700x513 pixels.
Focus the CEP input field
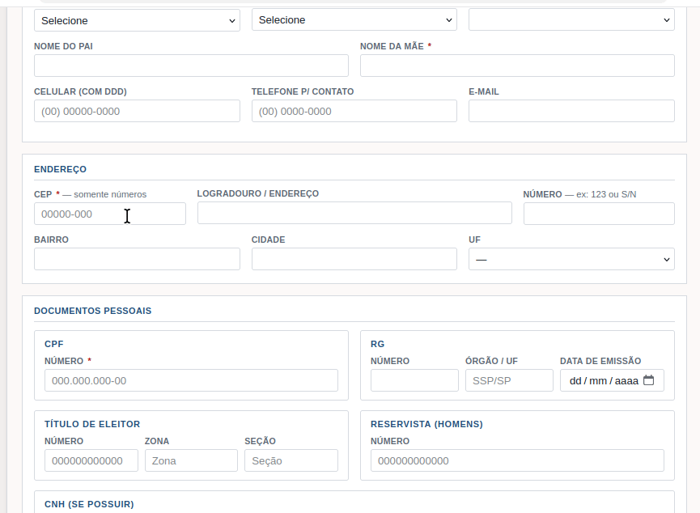tap(110, 214)
